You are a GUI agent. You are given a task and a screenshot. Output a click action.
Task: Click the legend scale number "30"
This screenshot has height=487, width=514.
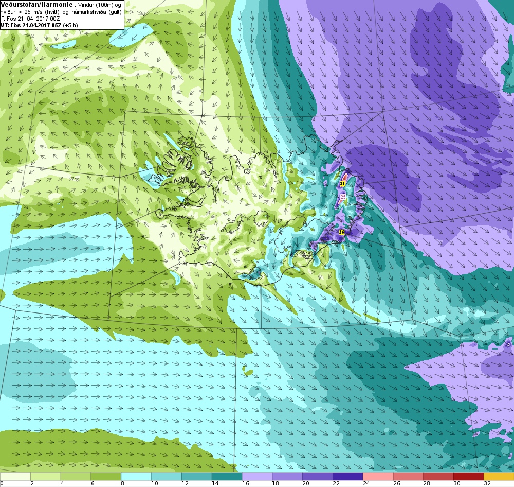[456, 483]
